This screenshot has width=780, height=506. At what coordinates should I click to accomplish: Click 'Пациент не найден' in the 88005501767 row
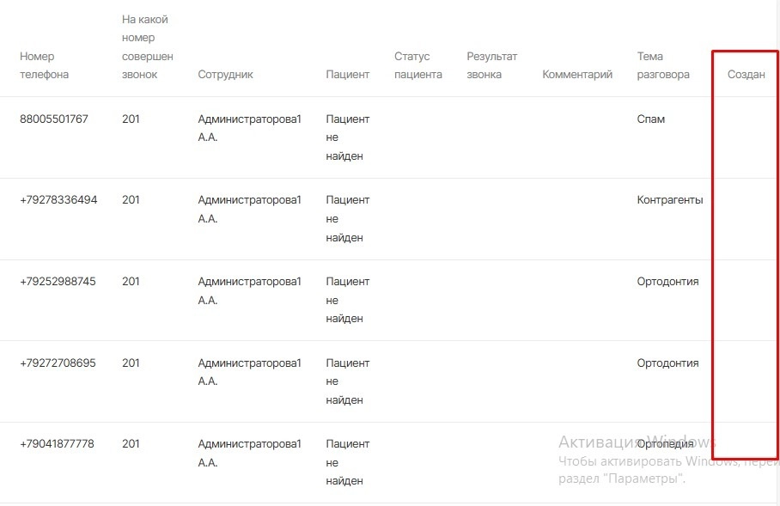347,137
